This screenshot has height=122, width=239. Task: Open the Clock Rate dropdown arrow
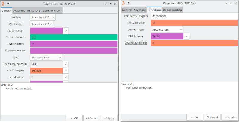pyautogui.click(x=66, y=71)
